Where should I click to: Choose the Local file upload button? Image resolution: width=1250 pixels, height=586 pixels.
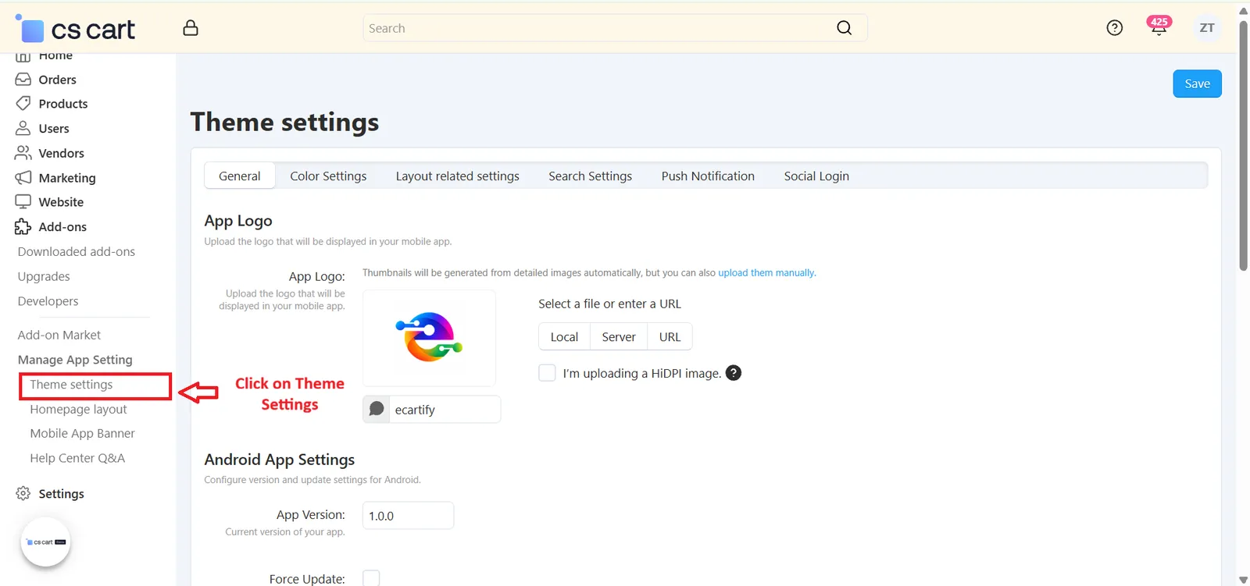coord(564,336)
